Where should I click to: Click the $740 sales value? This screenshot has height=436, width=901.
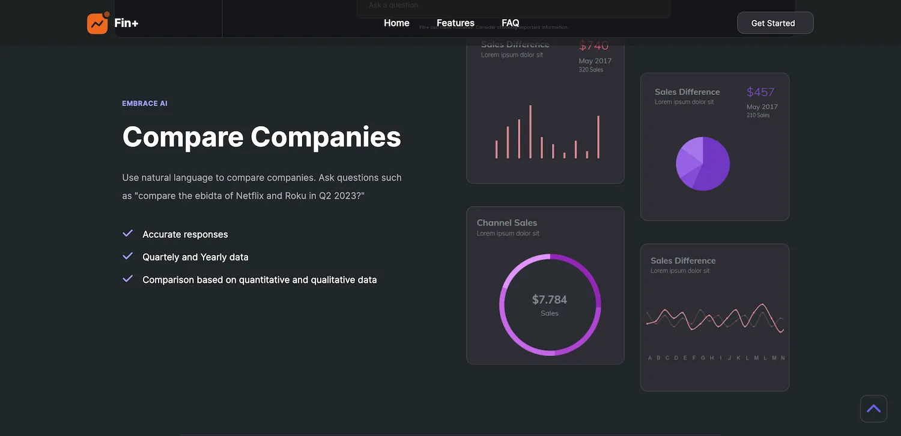pyautogui.click(x=594, y=46)
